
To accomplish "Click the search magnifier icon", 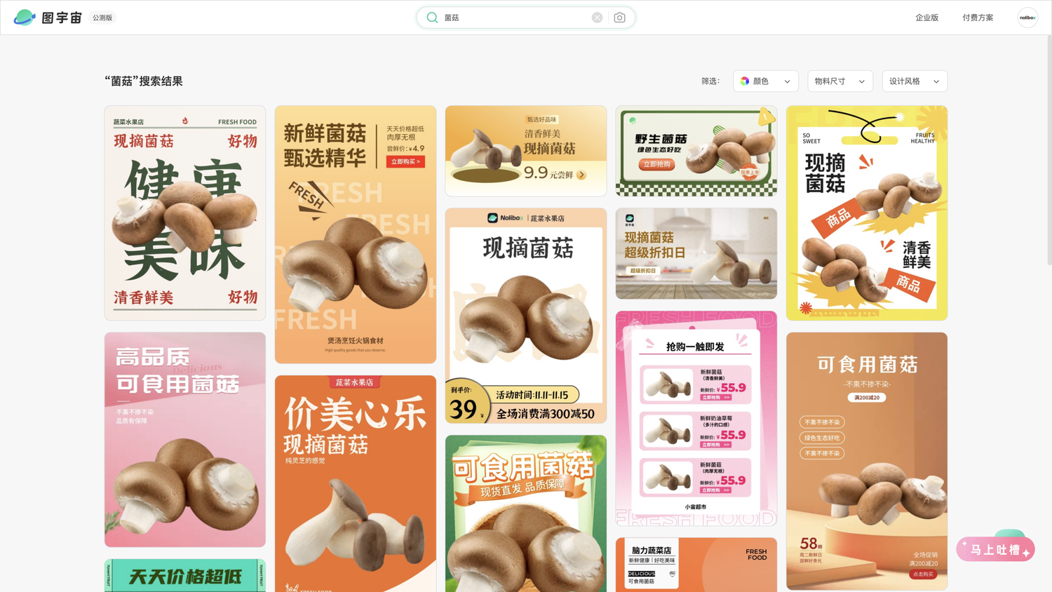I will (432, 18).
